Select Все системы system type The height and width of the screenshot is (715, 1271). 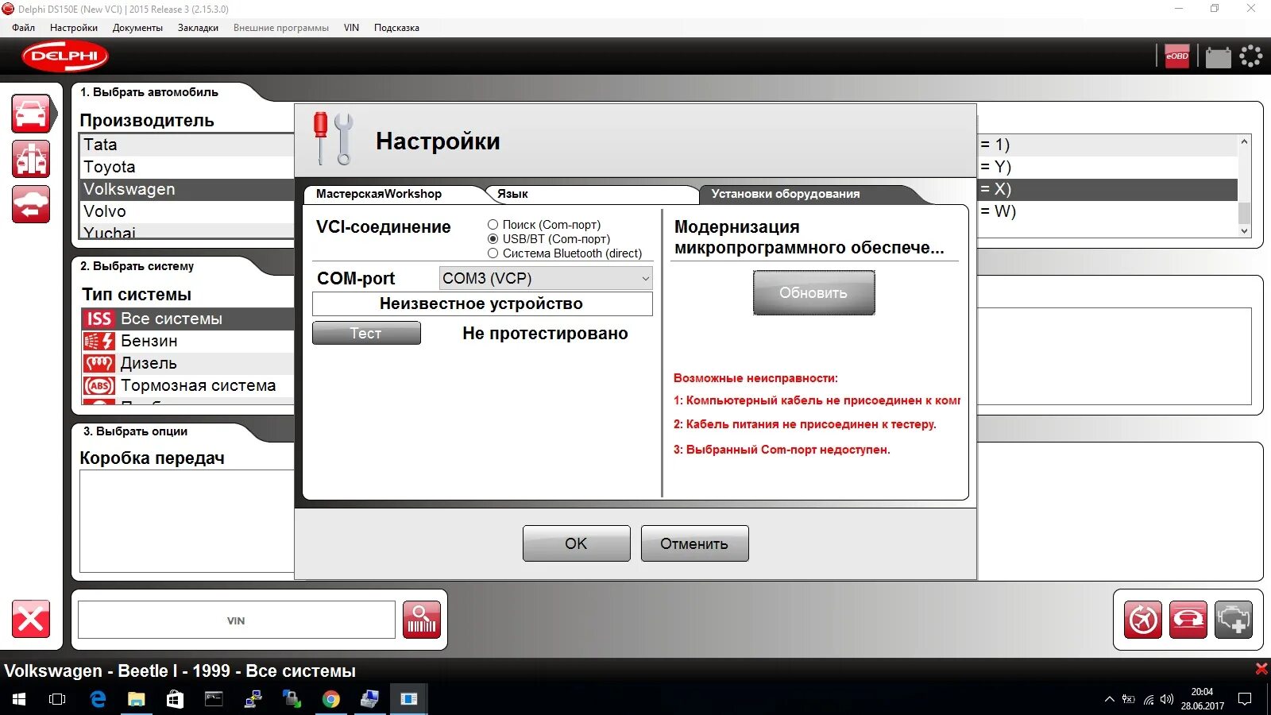(187, 319)
